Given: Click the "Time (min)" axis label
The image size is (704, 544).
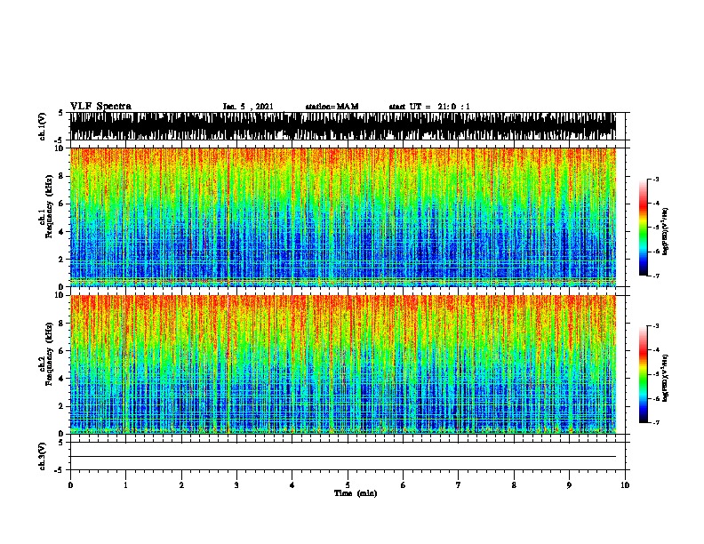Looking at the screenshot, I should pyautogui.click(x=356, y=493).
